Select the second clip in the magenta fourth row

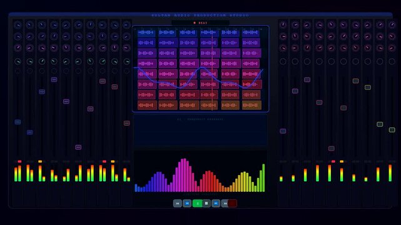(x=168, y=64)
